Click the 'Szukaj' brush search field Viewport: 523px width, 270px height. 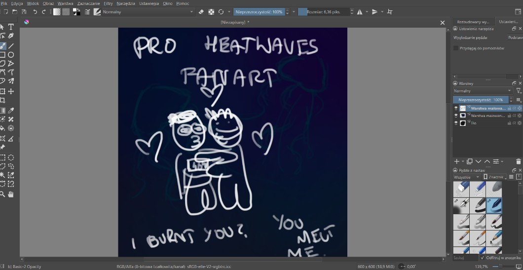[465, 258]
